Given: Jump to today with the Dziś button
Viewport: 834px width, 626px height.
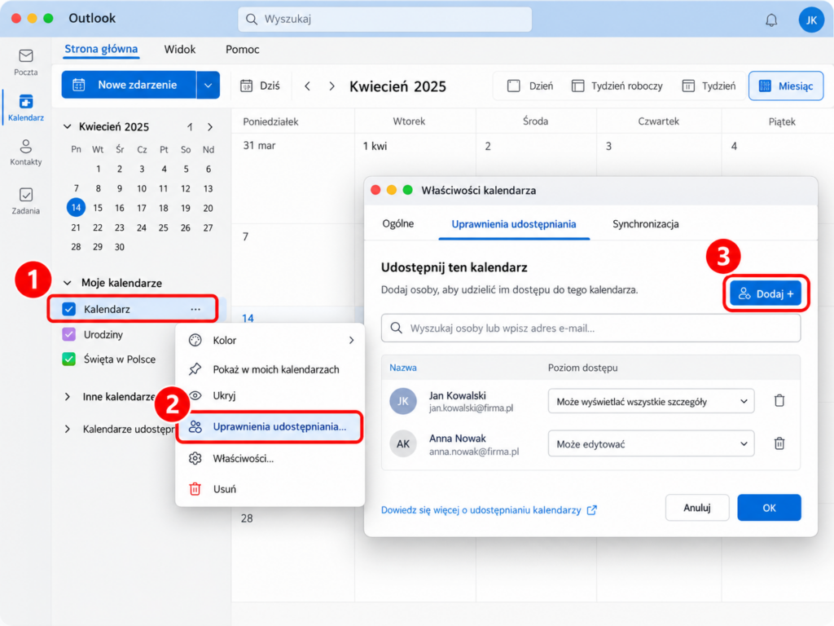Looking at the screenshot, I should pyautogui.click(x=260, y=86).
